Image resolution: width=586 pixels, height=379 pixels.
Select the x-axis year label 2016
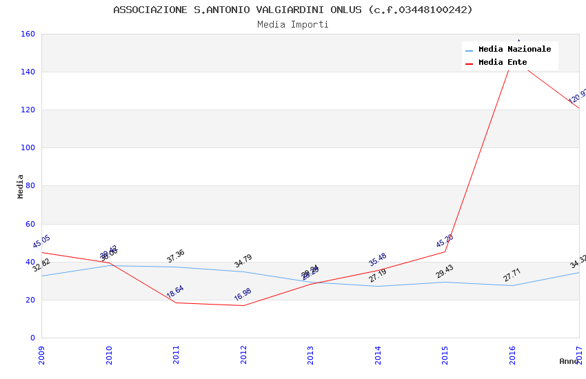[x=512, y=355]
